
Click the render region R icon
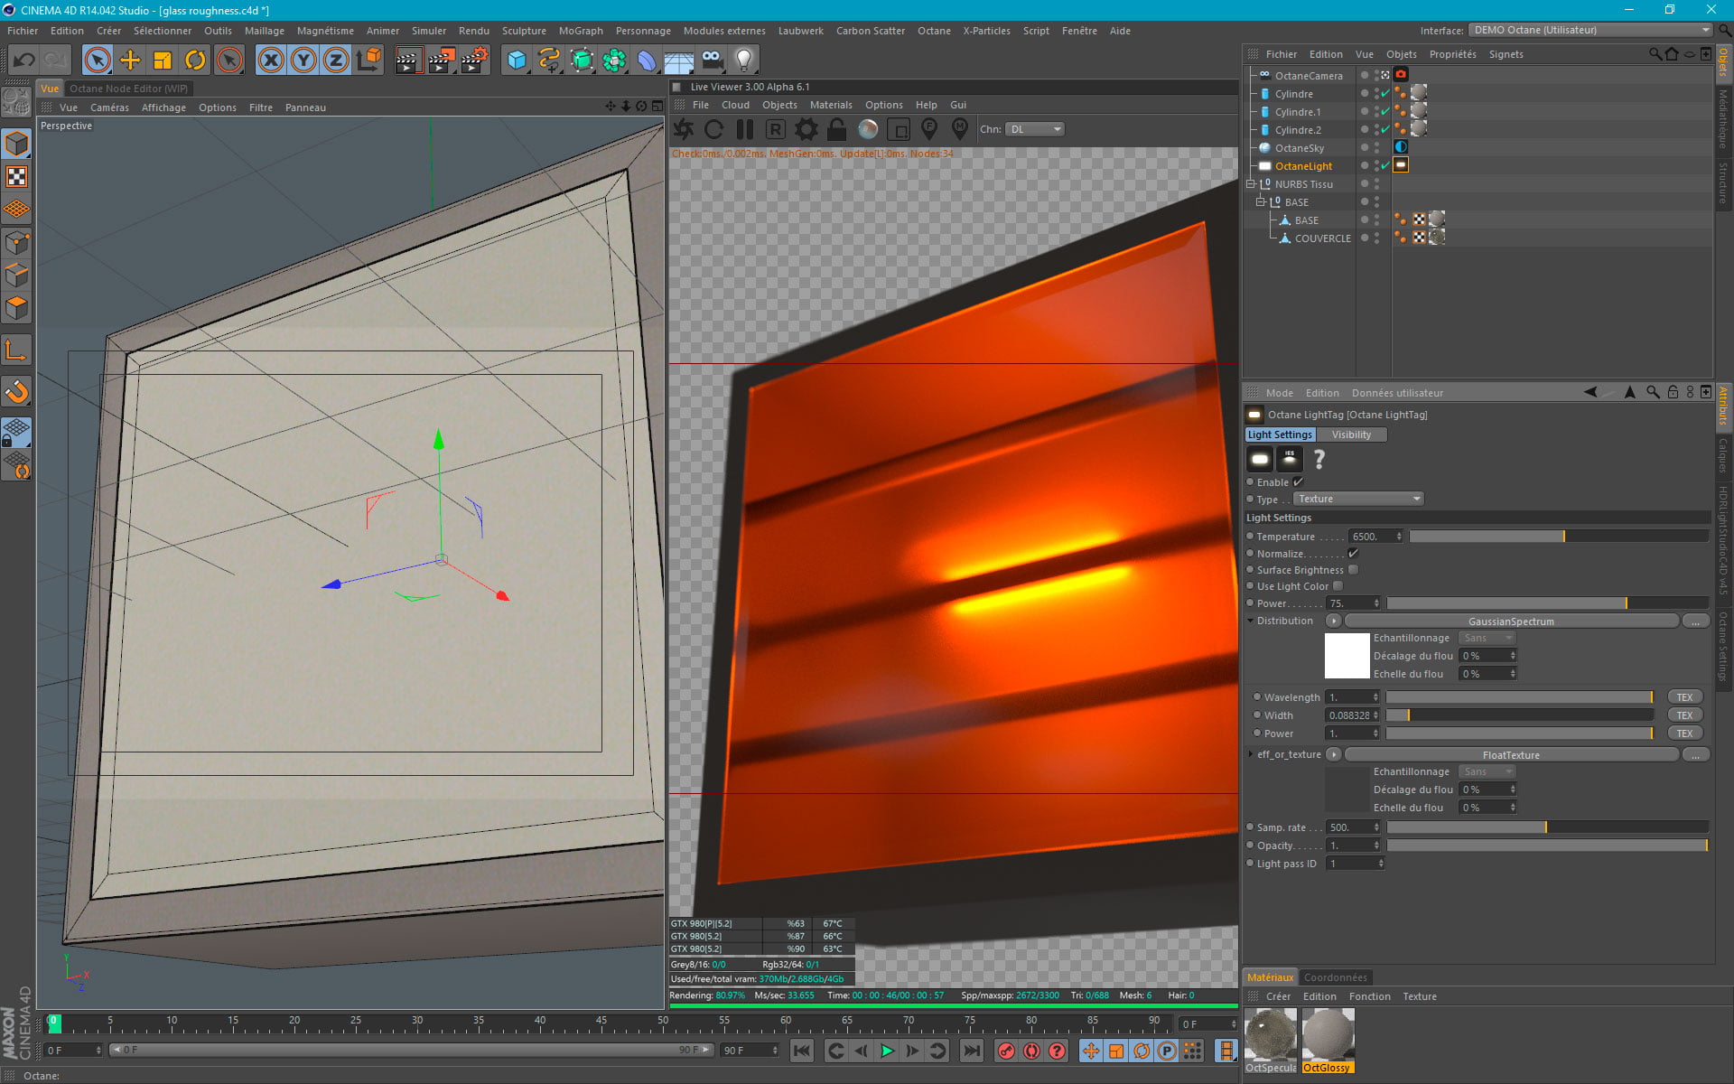click(x=775, y=129)
